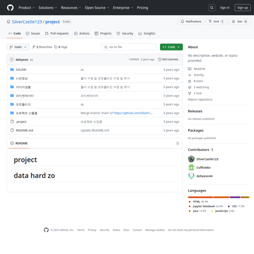Click the HTML segment in language bar
The image size is (254, 254).
pos(200,197)
